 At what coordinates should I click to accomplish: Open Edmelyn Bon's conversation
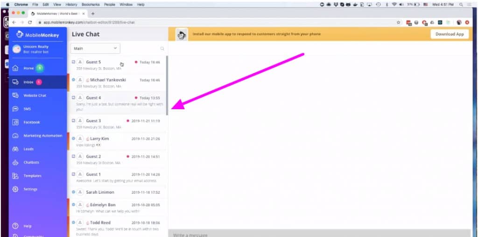(117, 208)
